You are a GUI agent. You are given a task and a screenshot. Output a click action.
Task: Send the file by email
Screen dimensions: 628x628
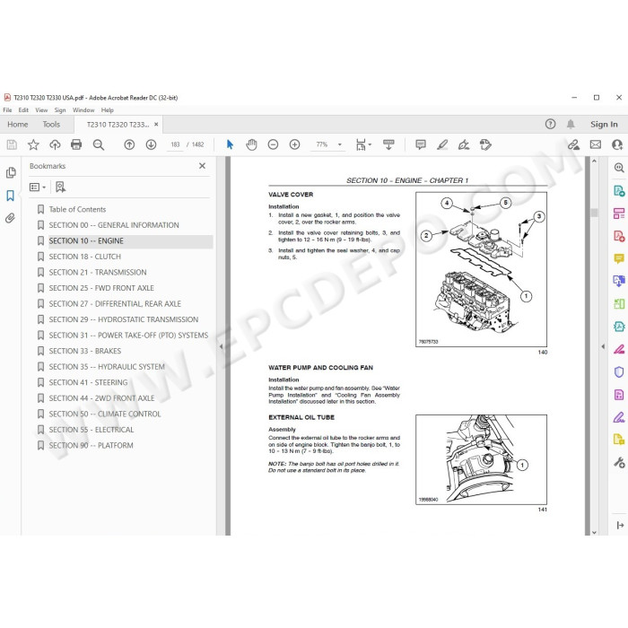[x=596, y=144]
